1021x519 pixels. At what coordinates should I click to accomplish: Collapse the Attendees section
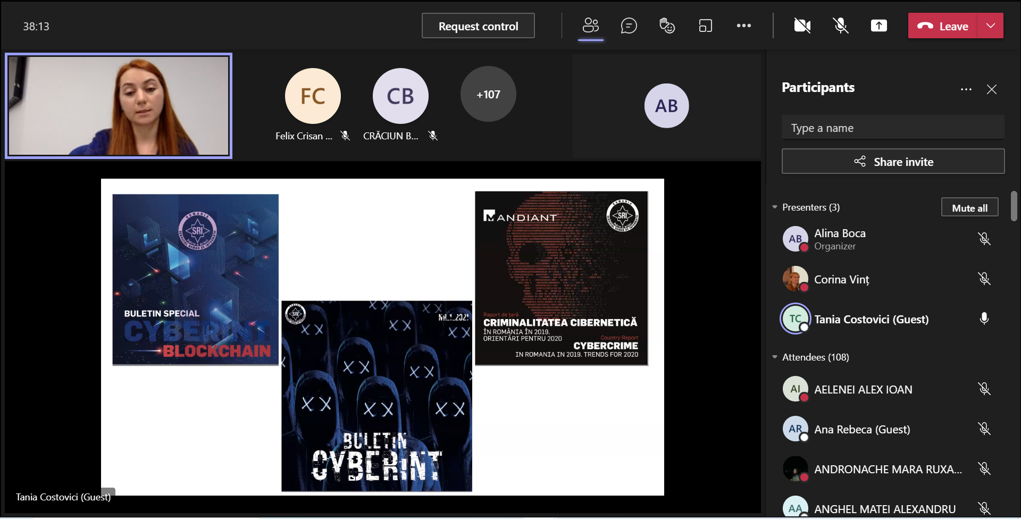(775, 357)
